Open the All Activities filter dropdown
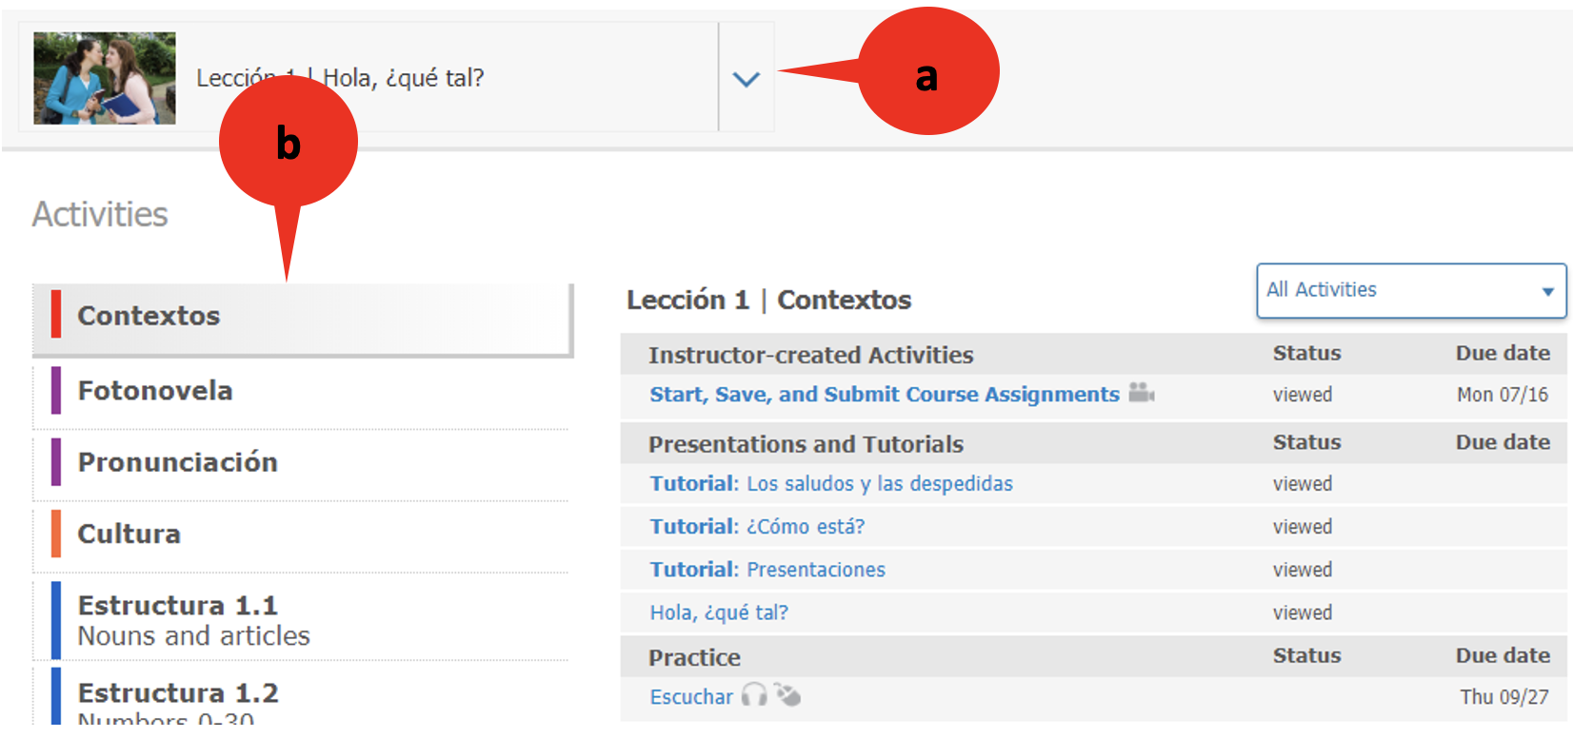This screenshot has width=1573, height=738. pyautogui.click(x=1411, y=290)
